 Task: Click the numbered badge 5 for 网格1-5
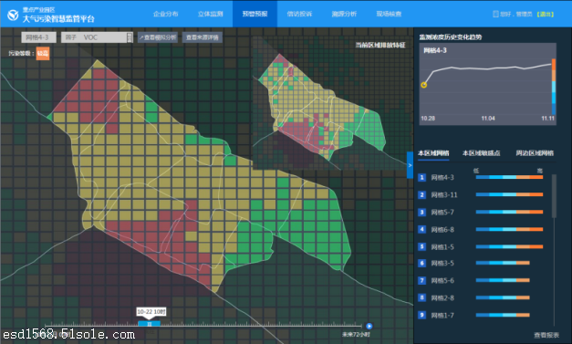pyautogui.click(x=421, y=247)
